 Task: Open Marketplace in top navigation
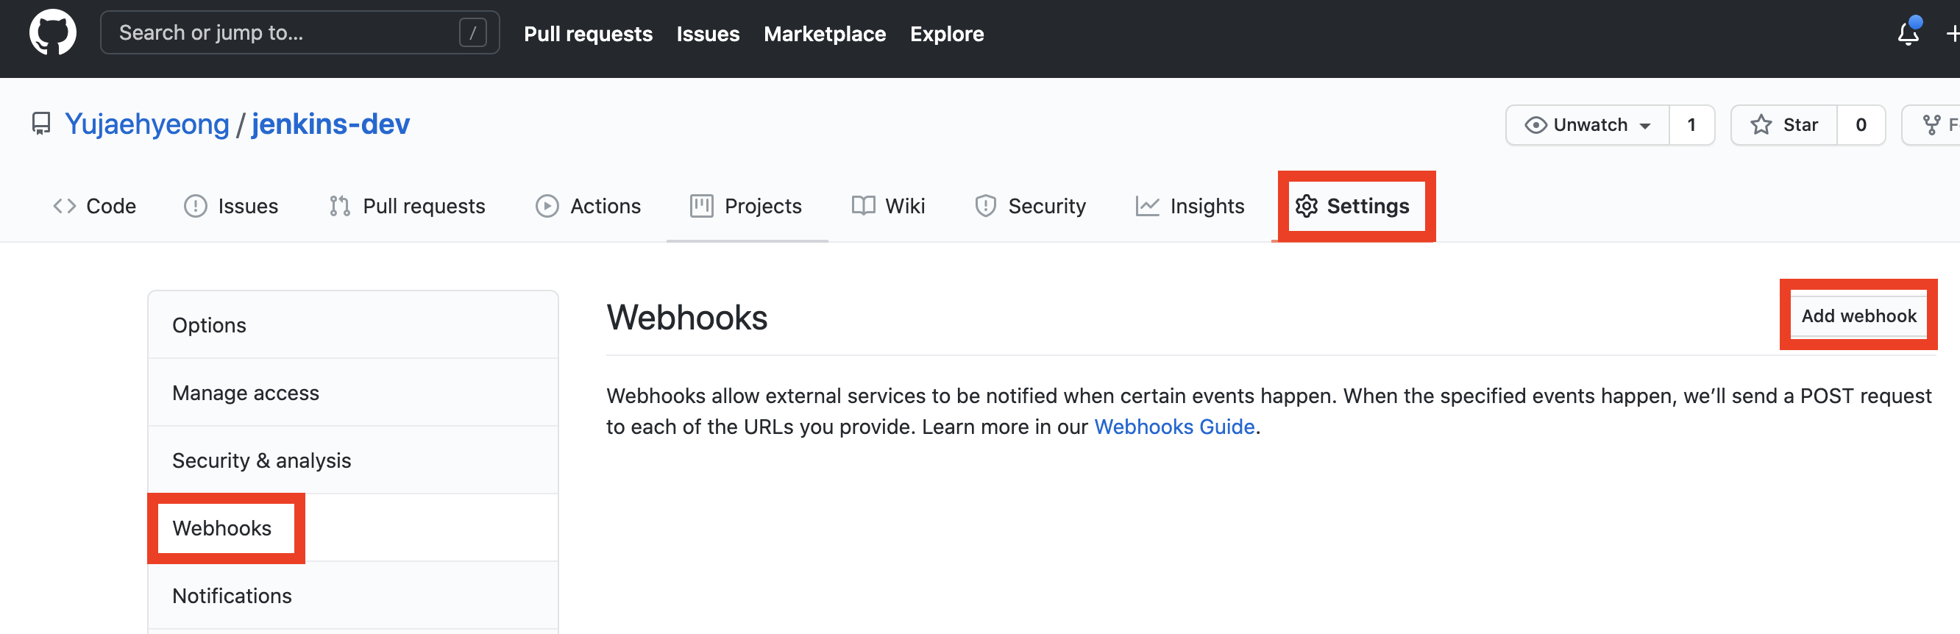pos(825,33)
